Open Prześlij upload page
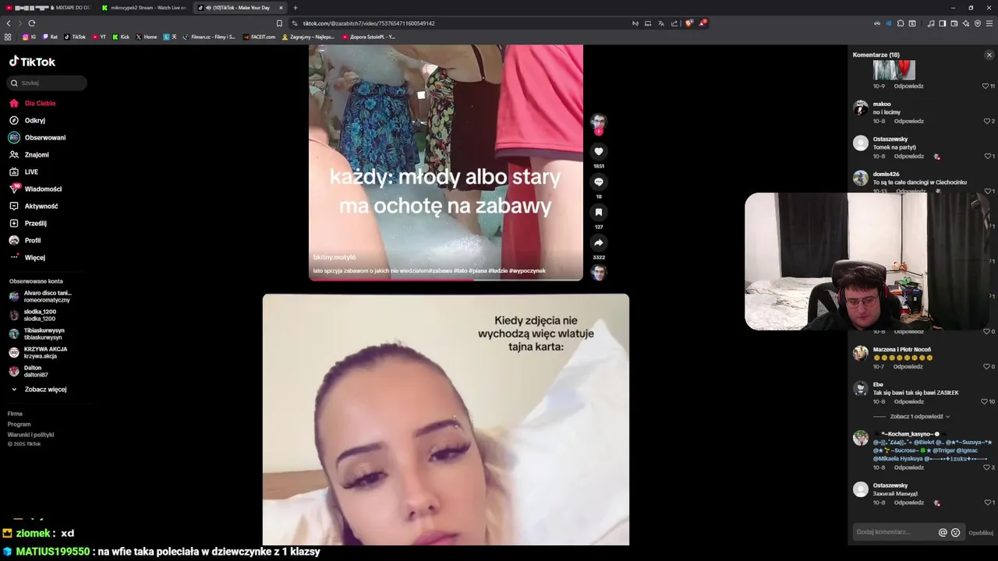The image size is (998, 561). coord(35,224)
